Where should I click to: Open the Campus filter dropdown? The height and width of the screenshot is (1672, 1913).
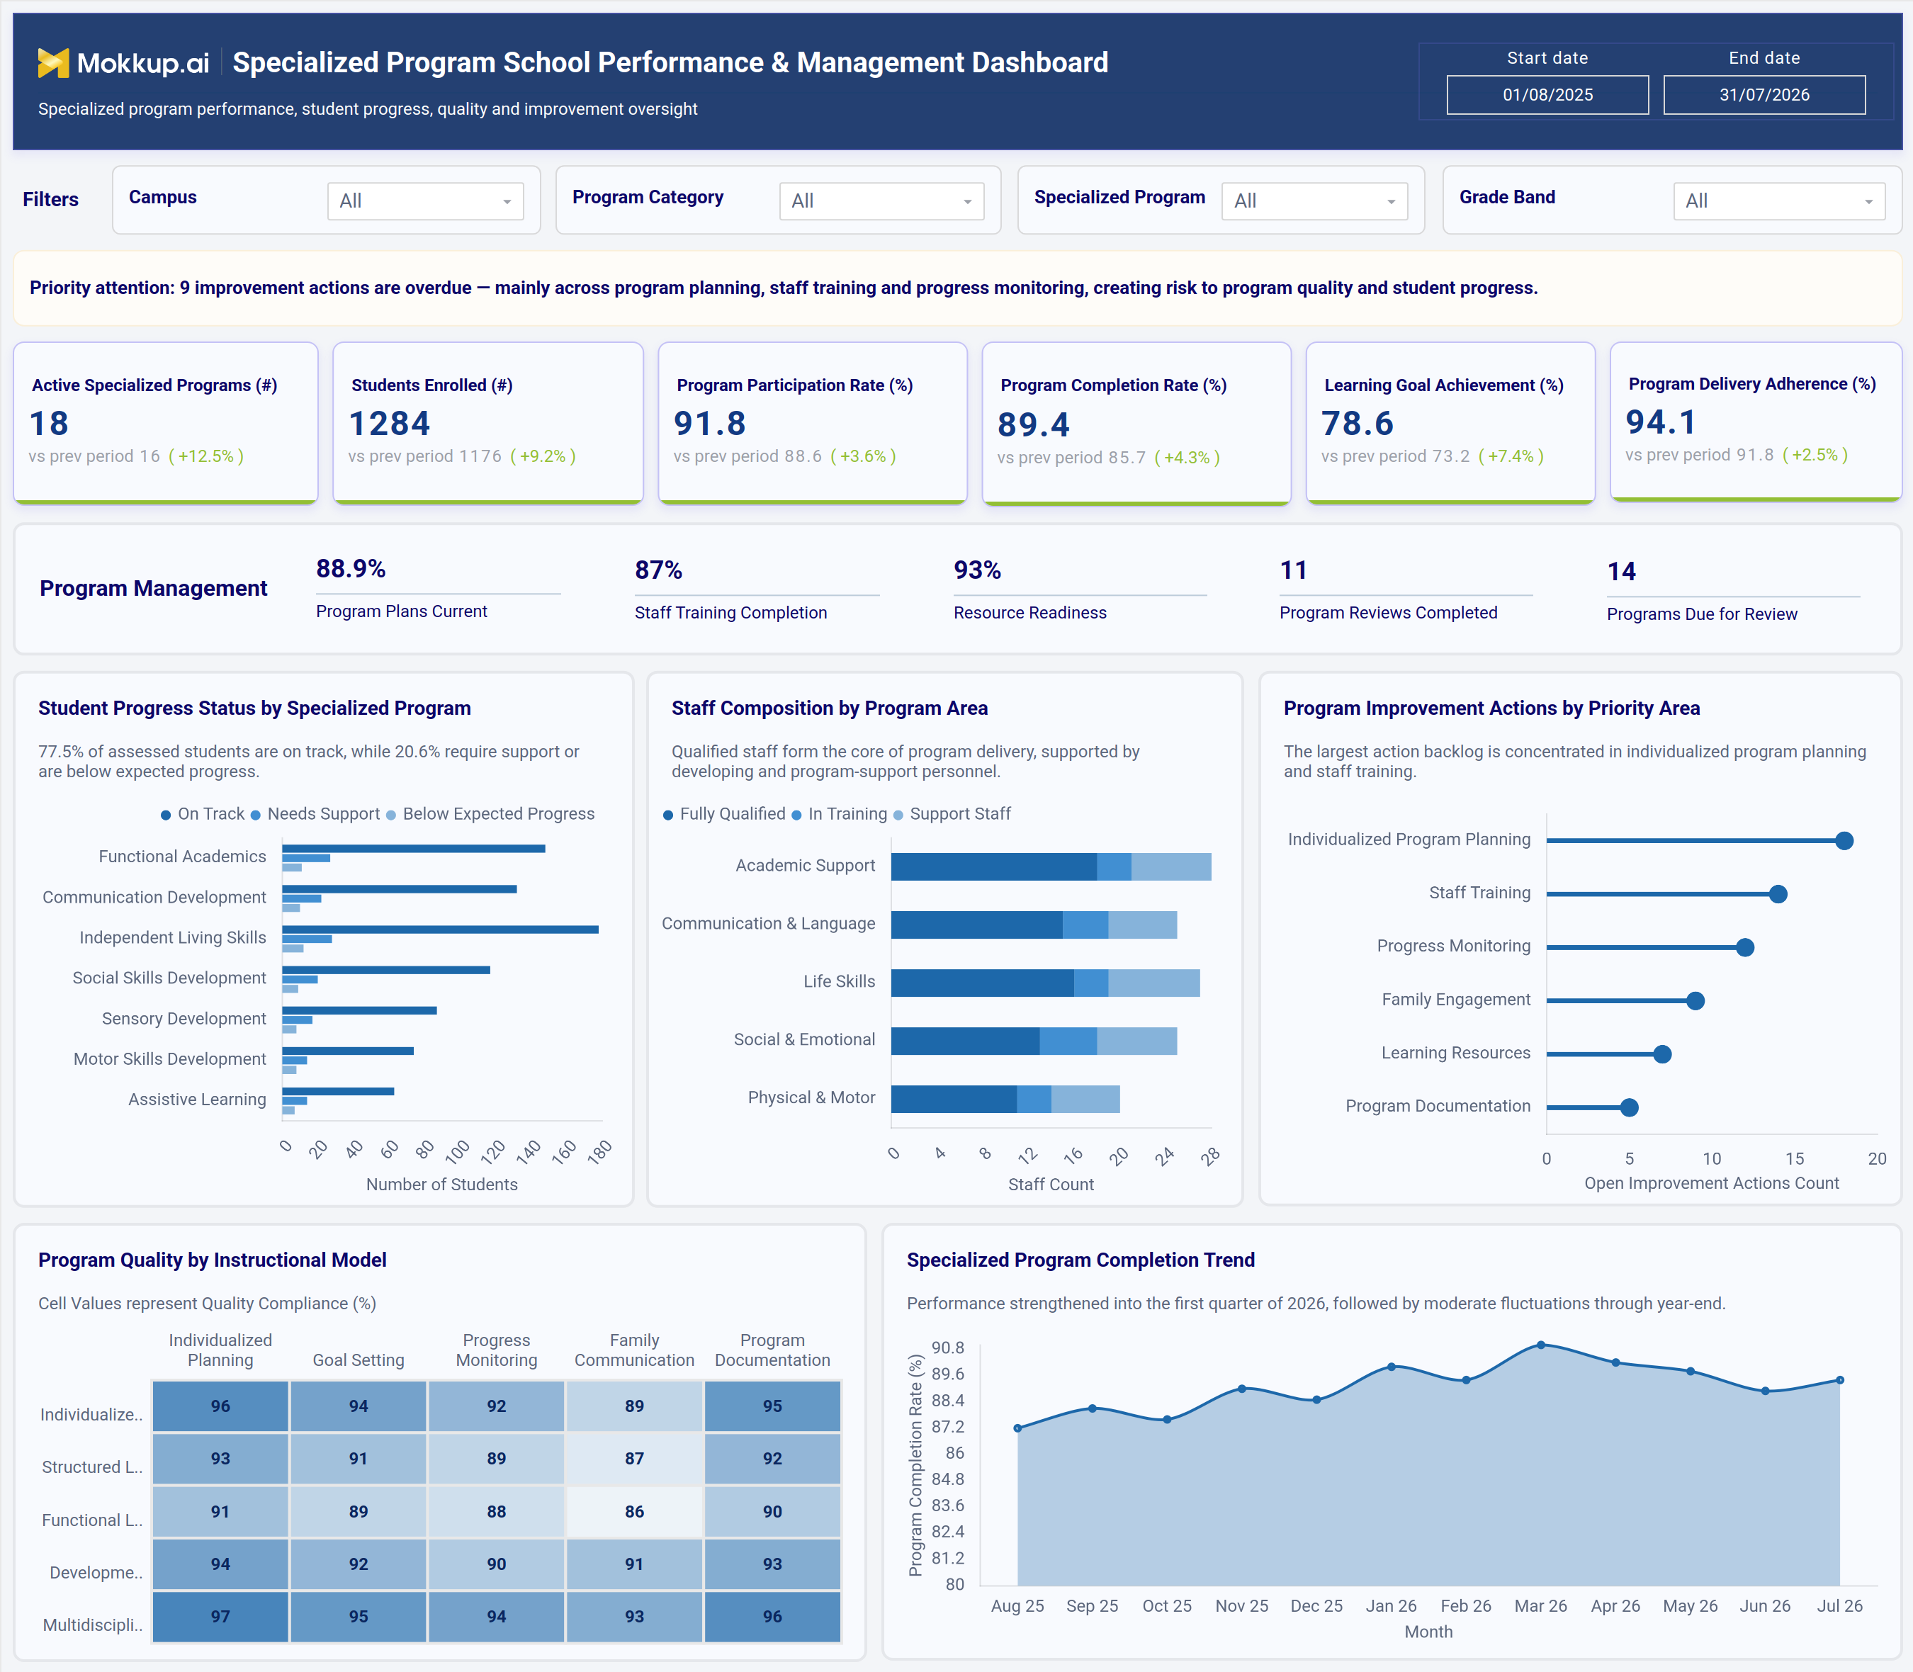(426, 200)
